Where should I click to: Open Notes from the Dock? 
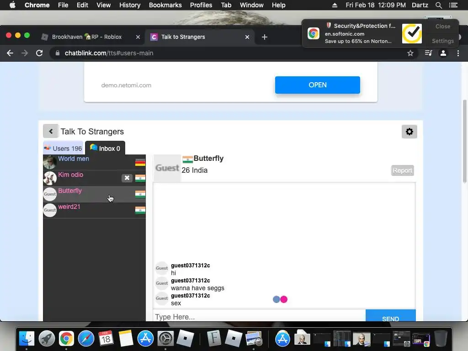(126, 339)
